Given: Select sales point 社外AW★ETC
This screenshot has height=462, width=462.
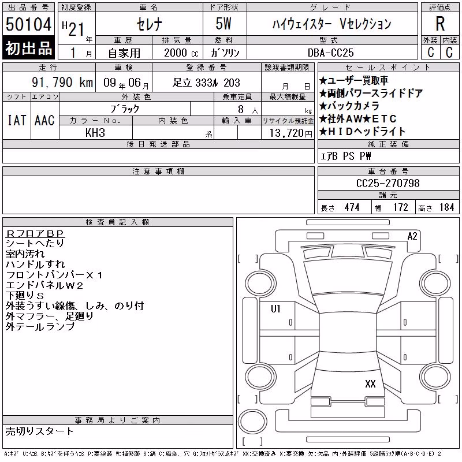Looking at the screenshot, I should 358,119.
